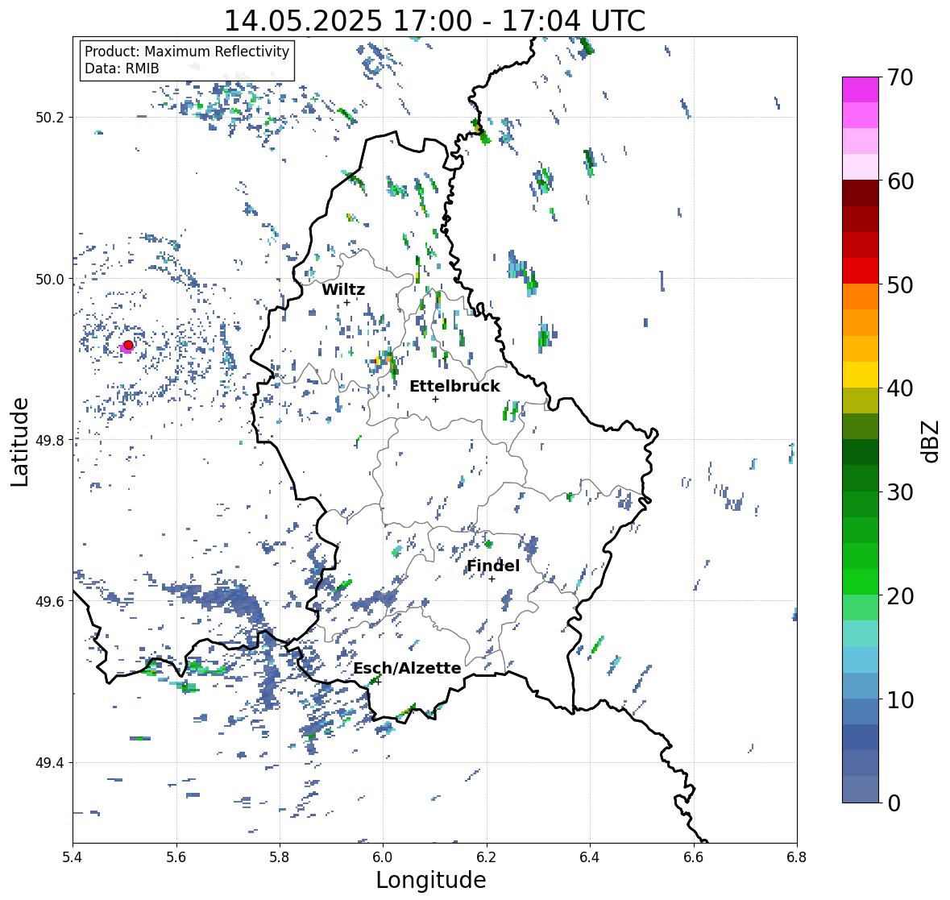Click the 50.2 latitude tick label
The image size is (950, 900).
(50, 118)
